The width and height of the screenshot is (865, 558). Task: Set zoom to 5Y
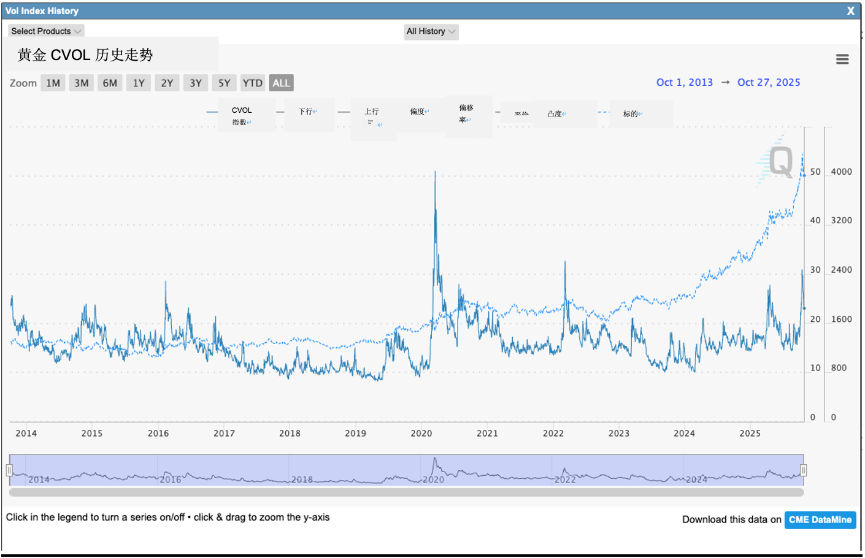[x=224, y=83]
